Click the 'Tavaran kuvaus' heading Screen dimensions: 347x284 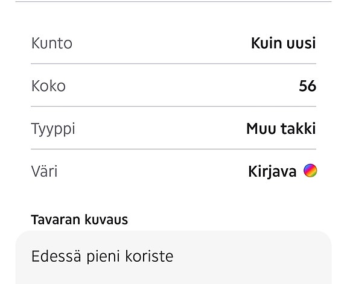80,219
